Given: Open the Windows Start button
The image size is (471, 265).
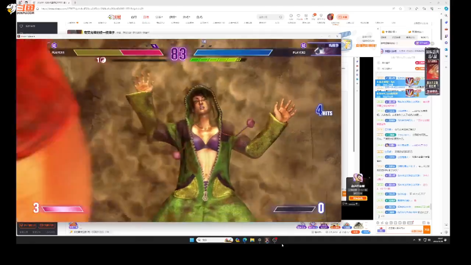Looking at the screenshot, I should pyautogui.click(x=192, y=240).
